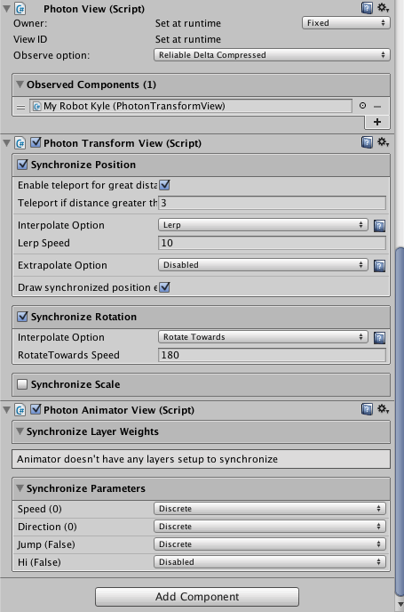This screenshot has height=612, width=404.
Task: Click the object picker circle for My Robot Kyle
Action: click(362, 106)
